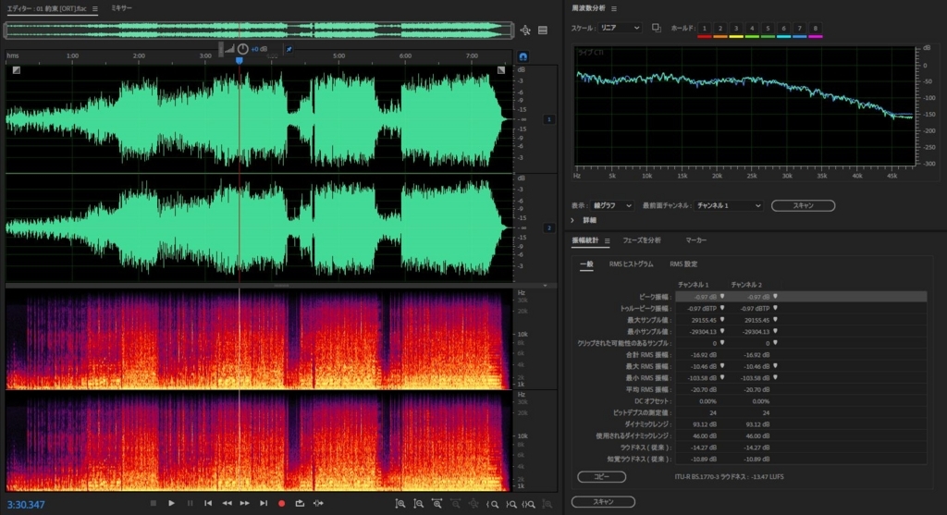
Task: Switch to マーカー tab
Action: [695, 240]
